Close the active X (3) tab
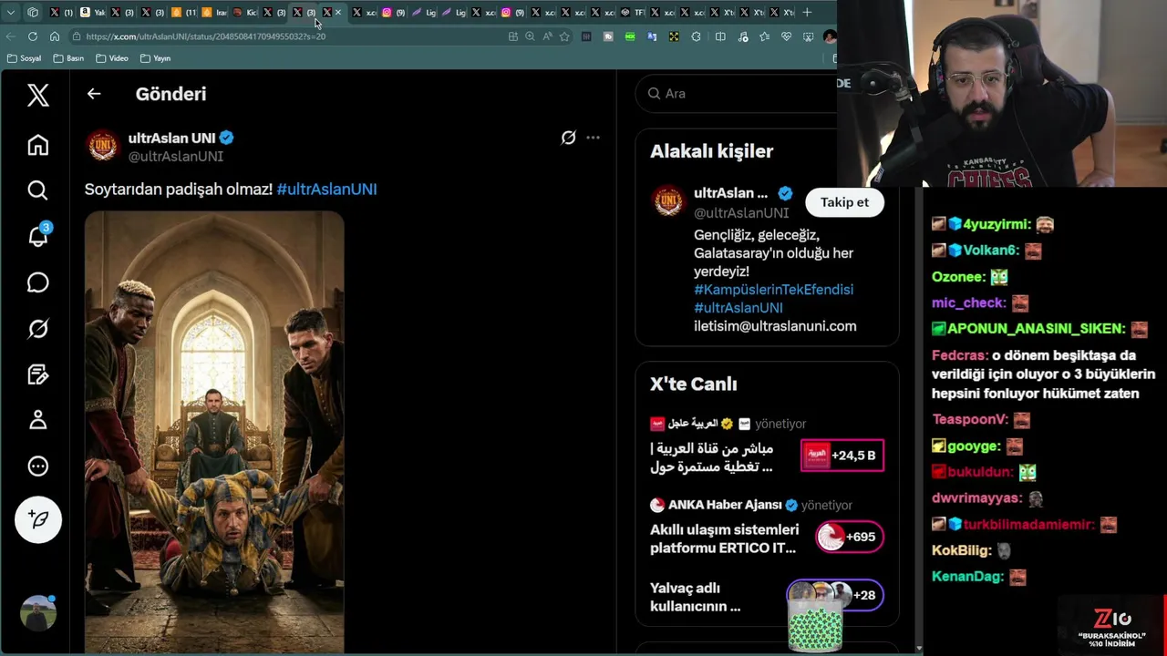Viewport: 1167px width, 656px height. click(338, 12)
